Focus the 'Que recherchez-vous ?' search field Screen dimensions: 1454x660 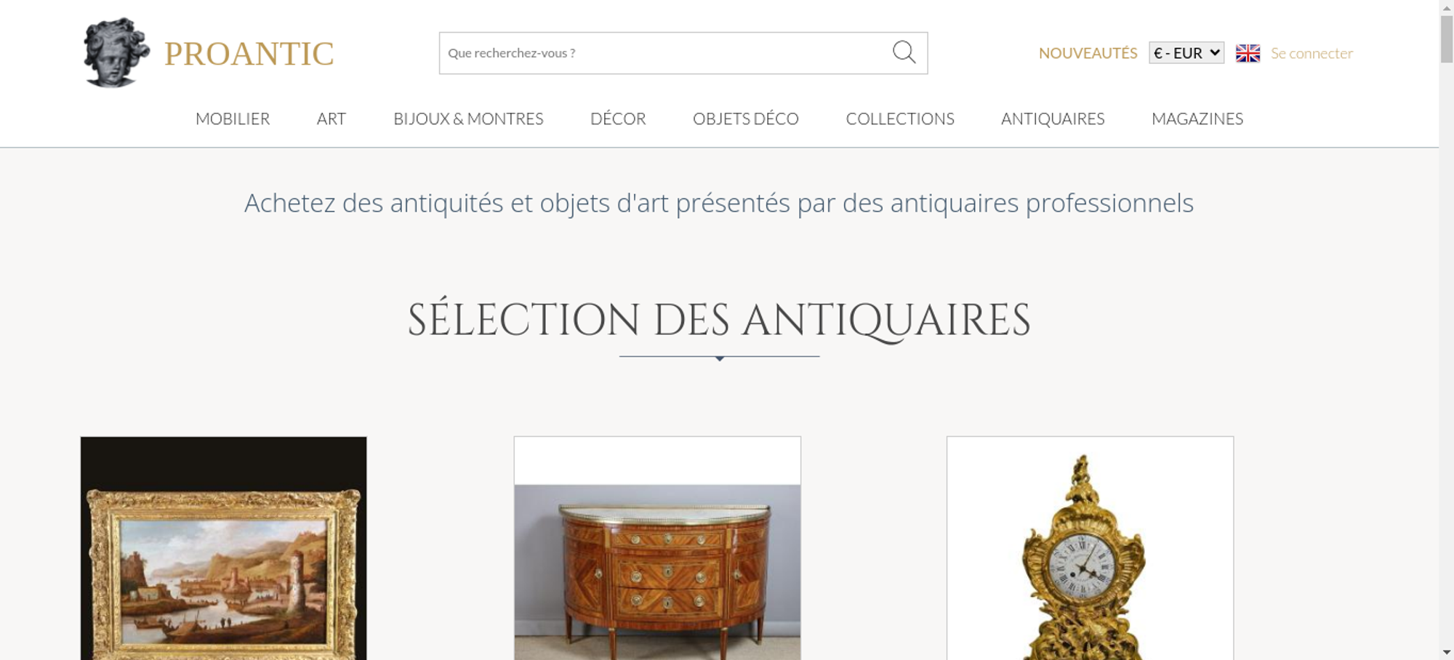663,53
